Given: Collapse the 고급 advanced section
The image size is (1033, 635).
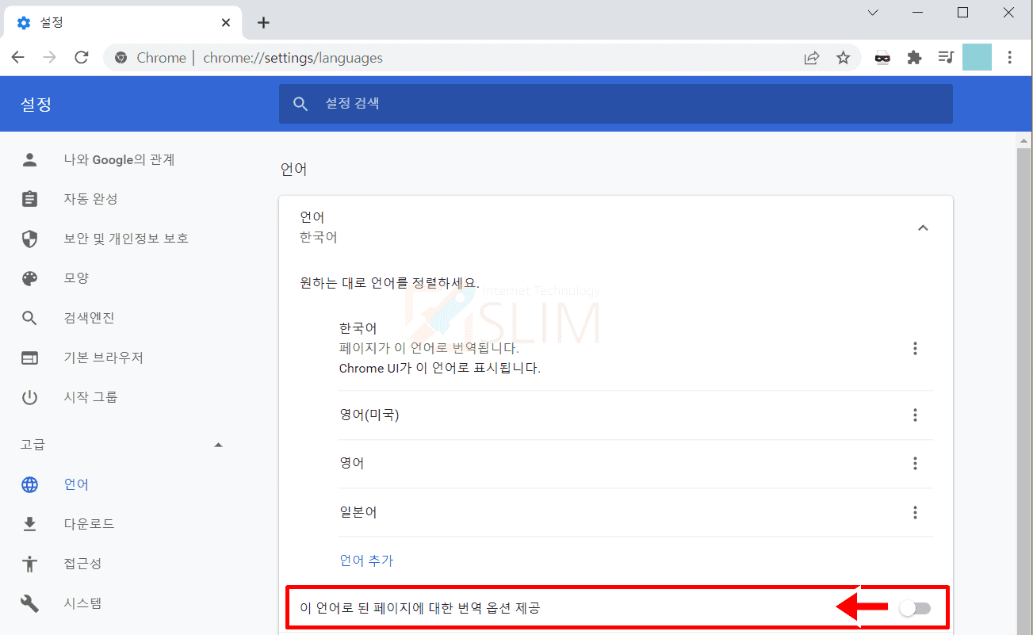Looking at the screenshot, I should pyautogui.click(x=219, y=445).
